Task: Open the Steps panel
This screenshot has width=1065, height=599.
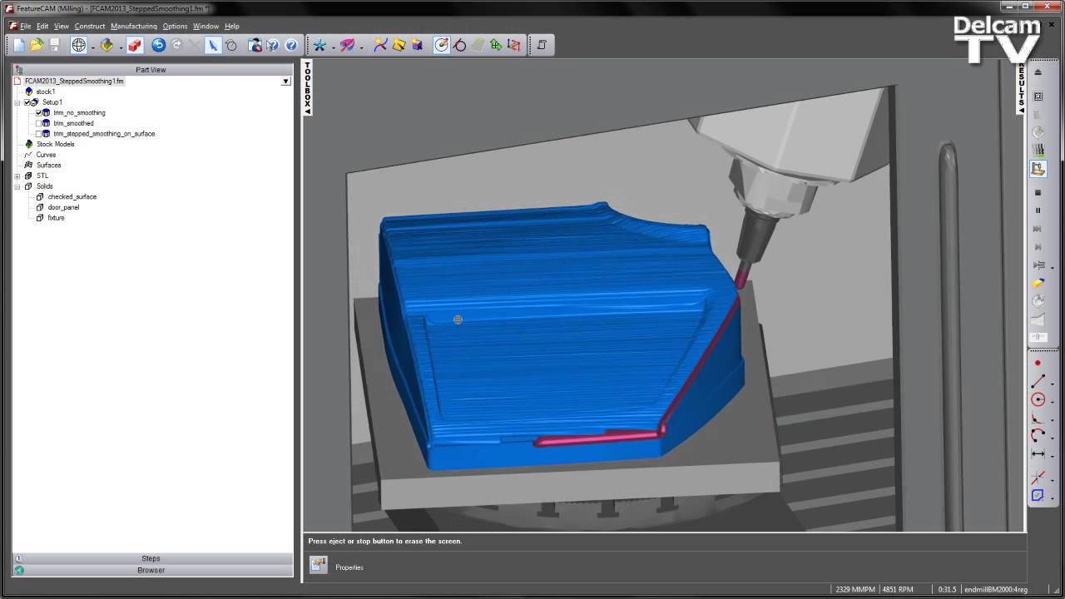Action: pos(152,558)
